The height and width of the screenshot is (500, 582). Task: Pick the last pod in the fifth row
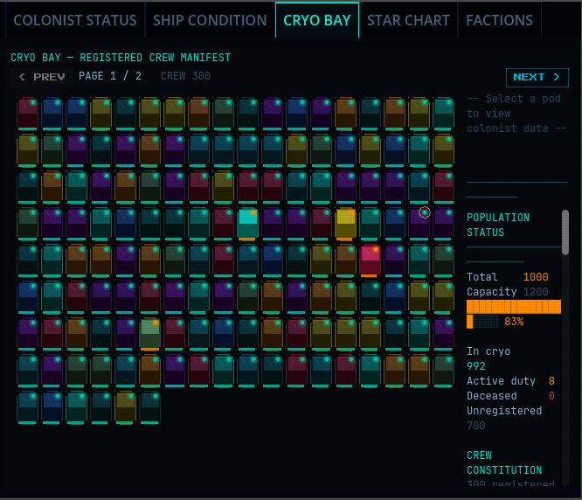pyautogui.click(x=444, y=261)
